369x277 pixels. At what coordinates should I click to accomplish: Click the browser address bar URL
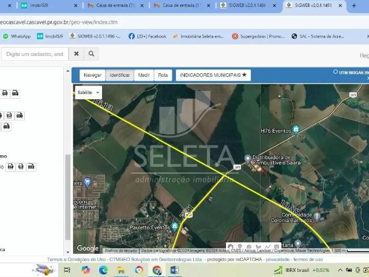click(x=58, y=22)
